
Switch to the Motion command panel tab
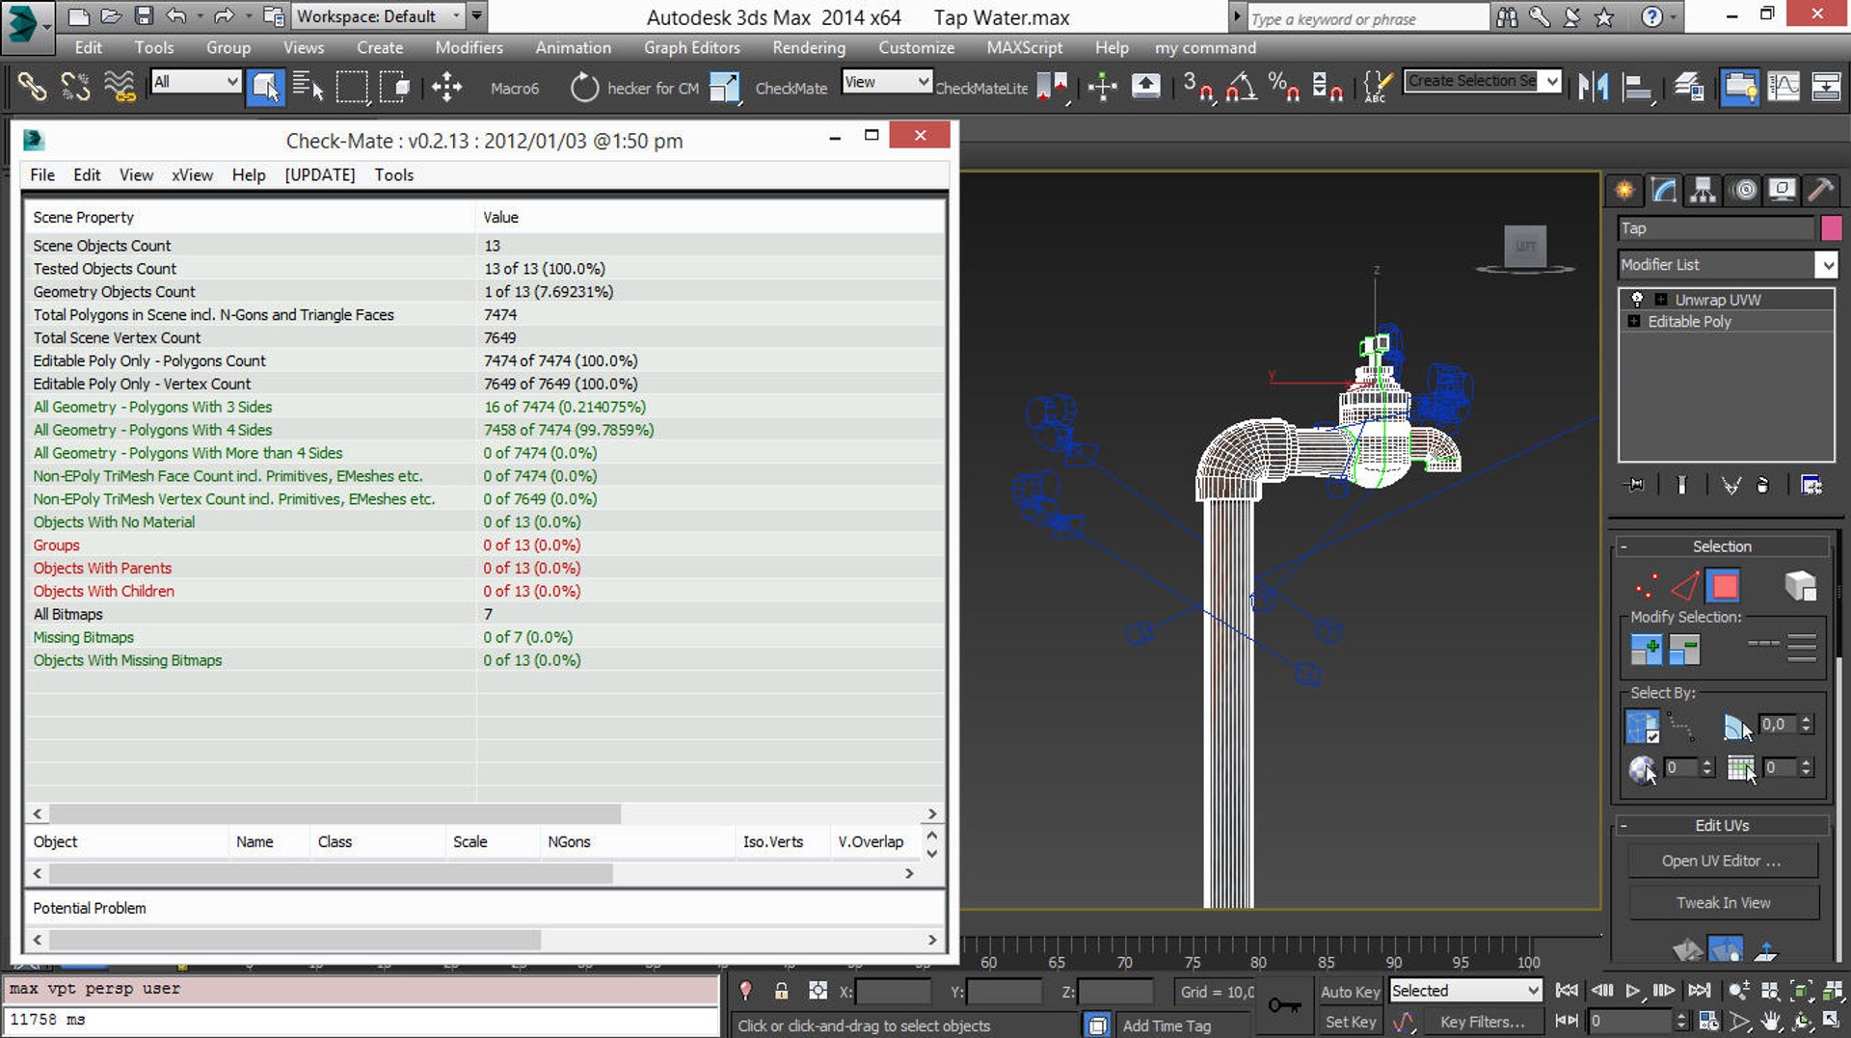(x=1744, y=190)
